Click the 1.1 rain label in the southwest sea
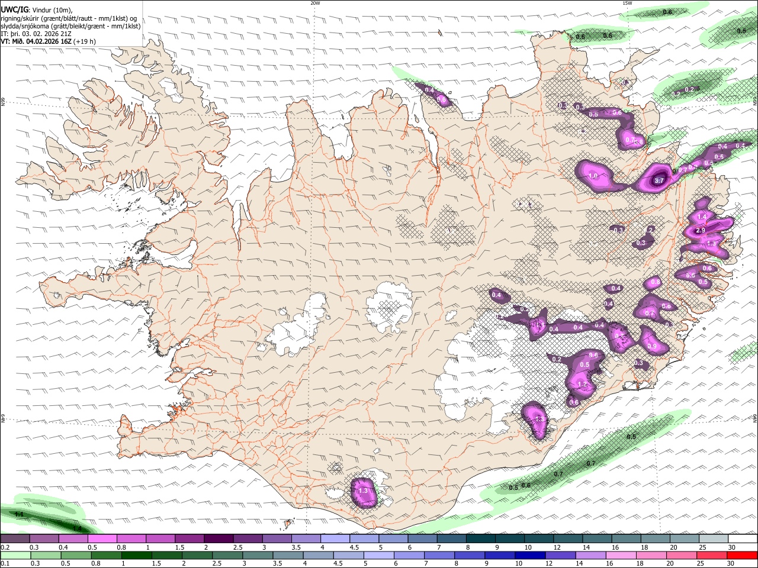Screen dimensions: 758x568 pyautogui.click(x=19, y=515)
